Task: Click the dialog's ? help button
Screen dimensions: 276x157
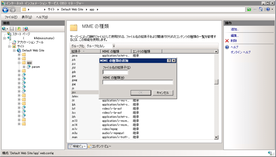Action: point(169,61)
